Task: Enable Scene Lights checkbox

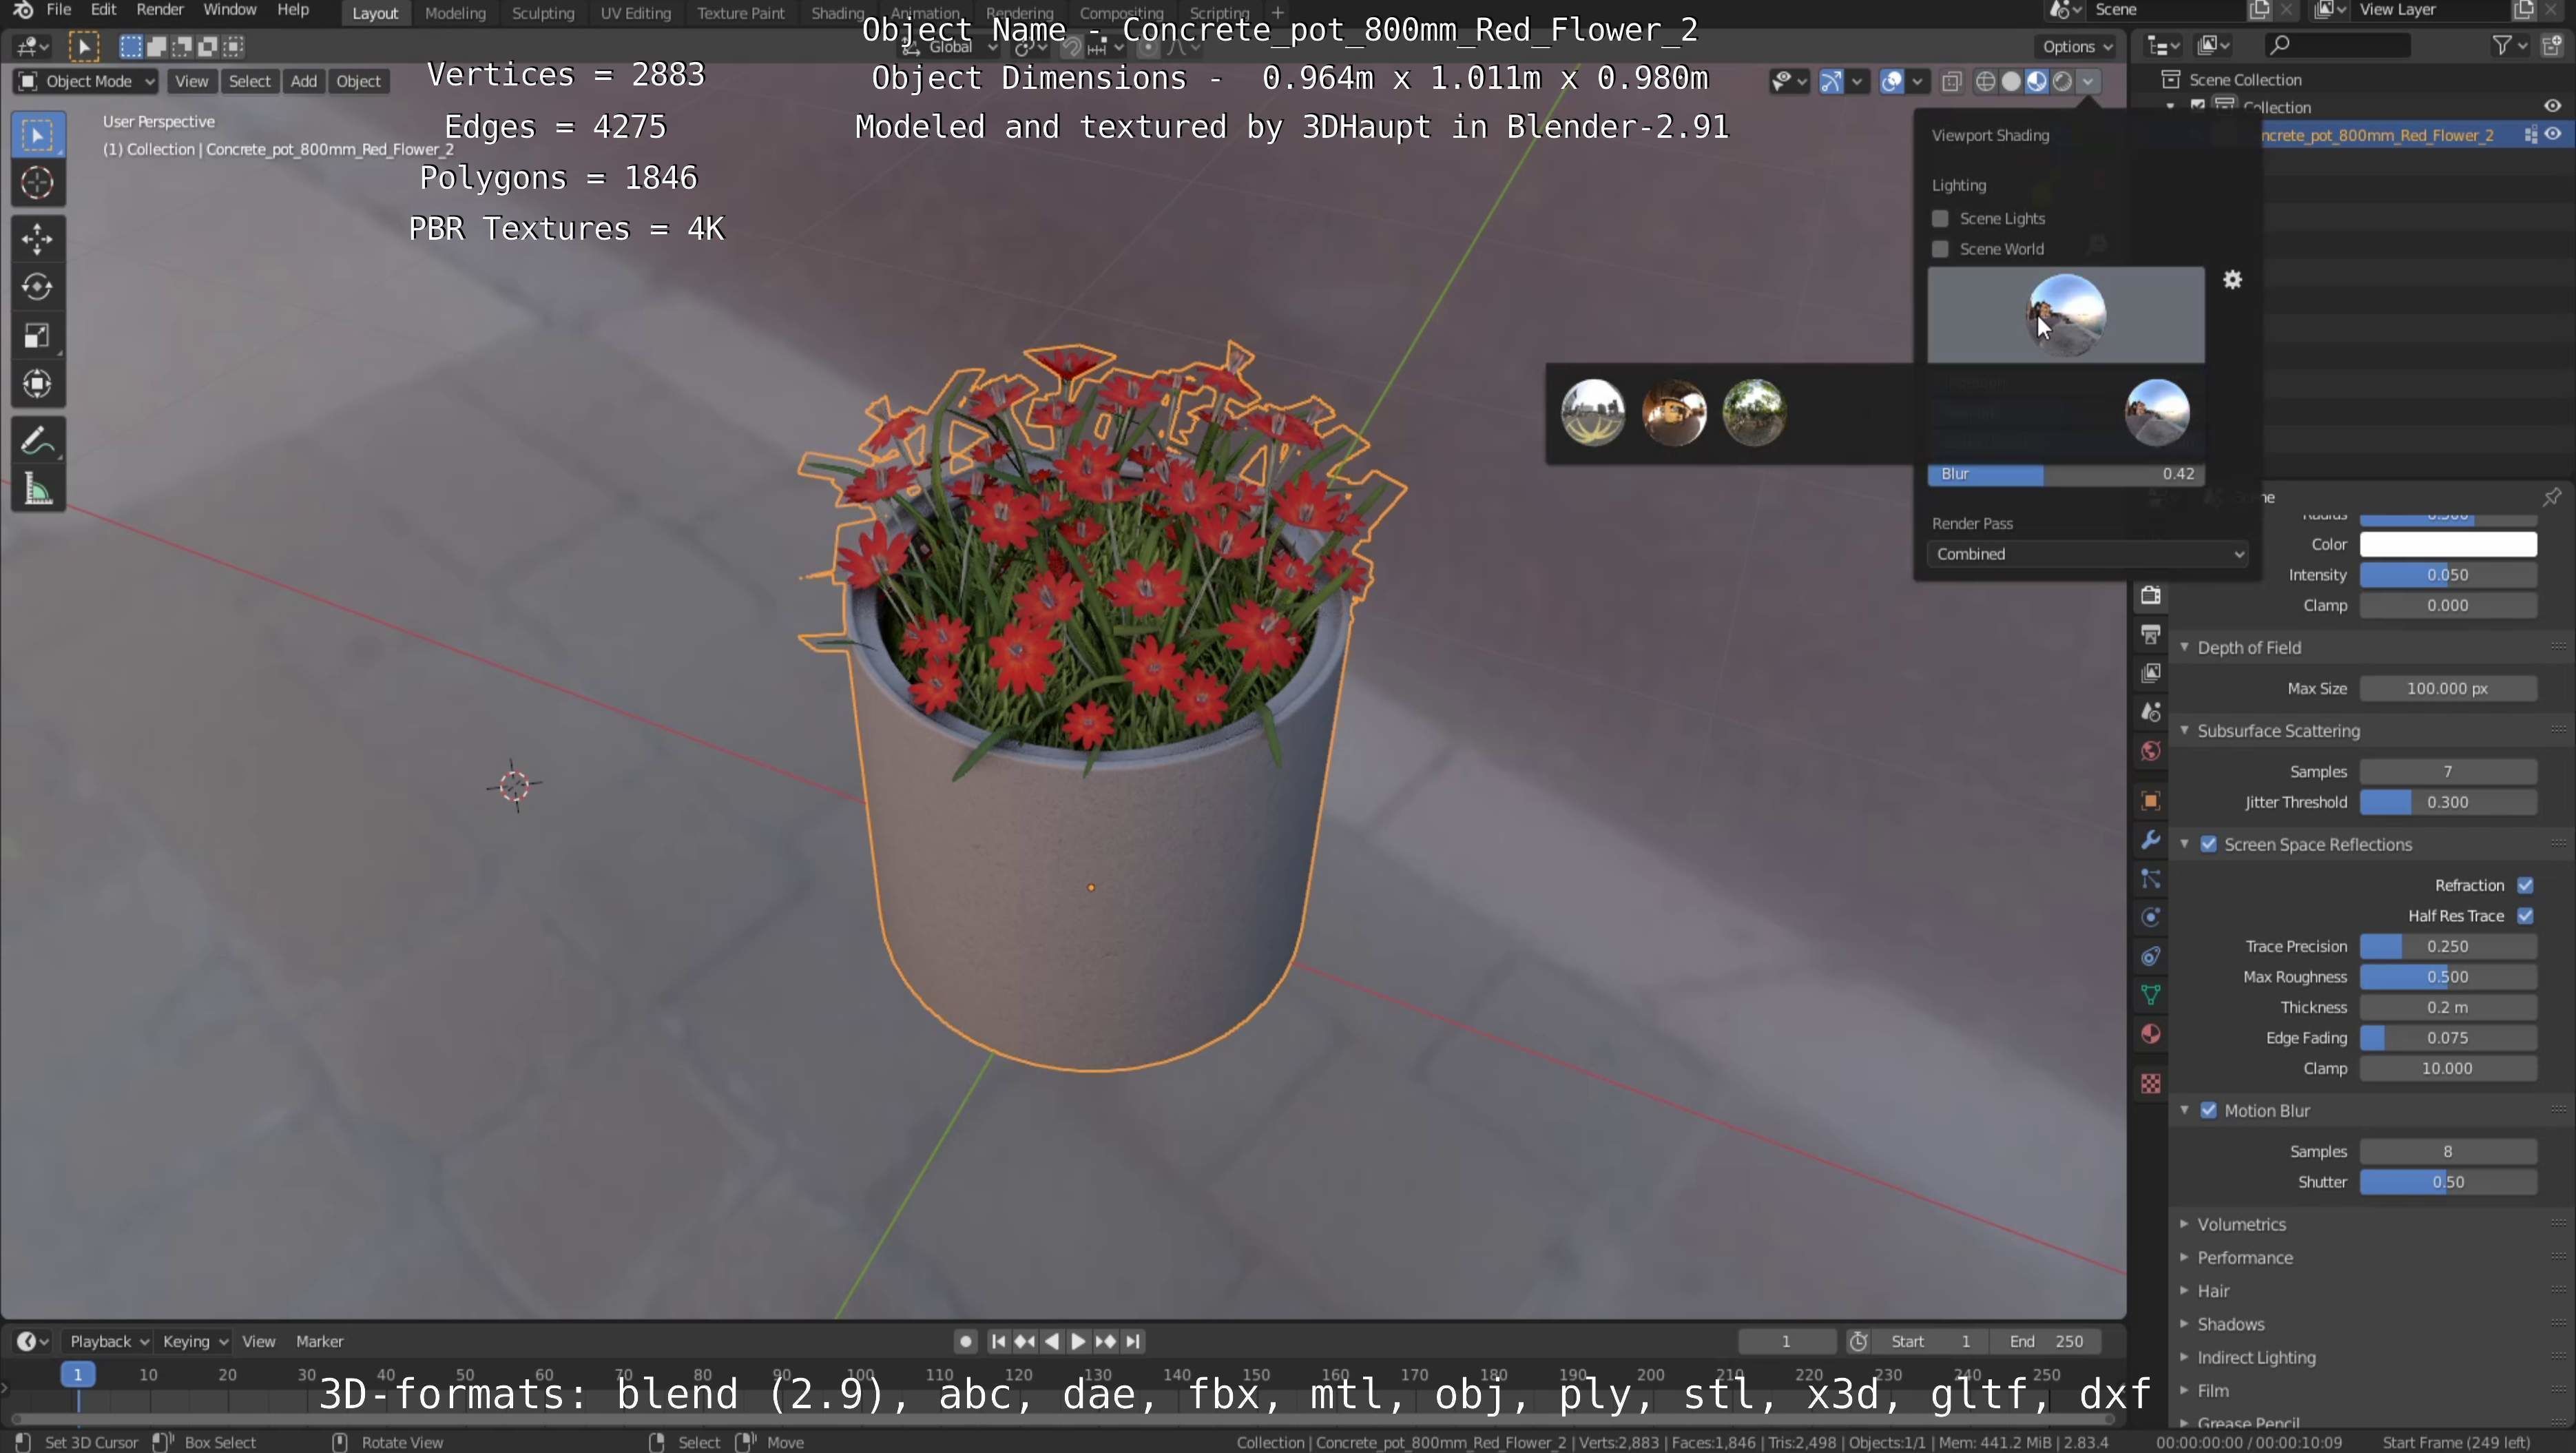Action: (1940, 218)
